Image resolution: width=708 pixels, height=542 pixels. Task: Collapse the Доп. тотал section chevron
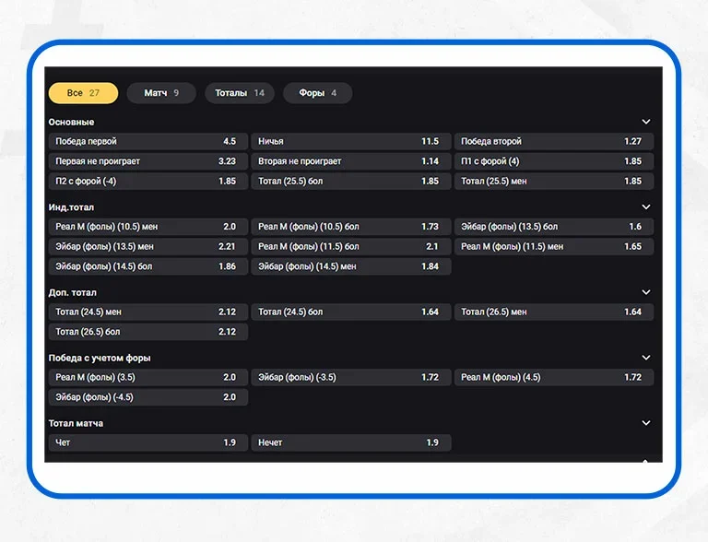646,292
